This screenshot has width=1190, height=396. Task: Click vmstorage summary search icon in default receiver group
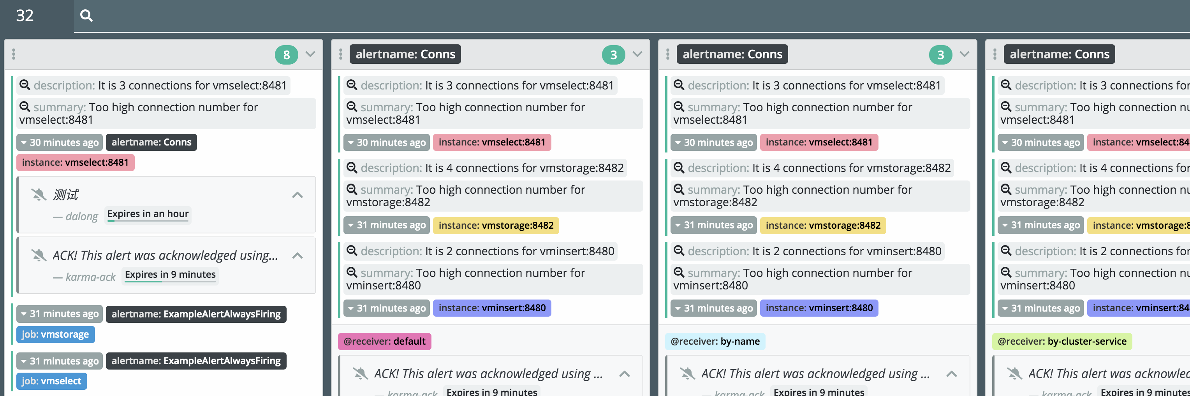pos(352,190)
